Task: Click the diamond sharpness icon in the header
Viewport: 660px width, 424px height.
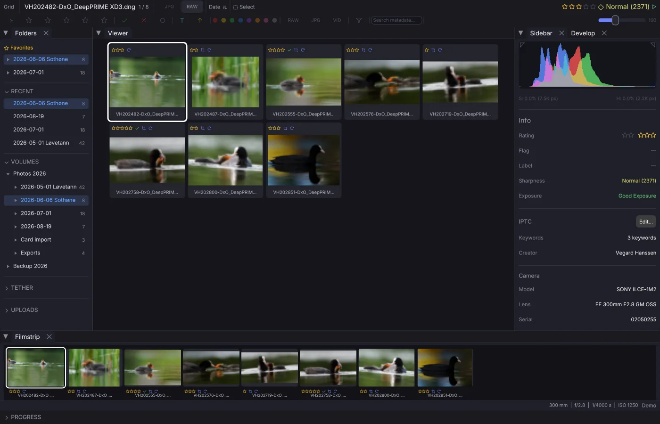Action: (x=601, y=7)
